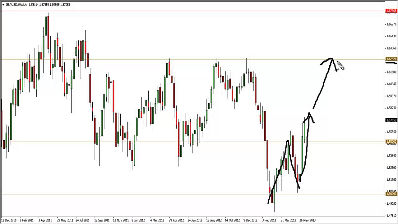Viewport: 398px width, 224px height.
Task: Click the 1.61680 price axis label
Action: click(392, 72)
